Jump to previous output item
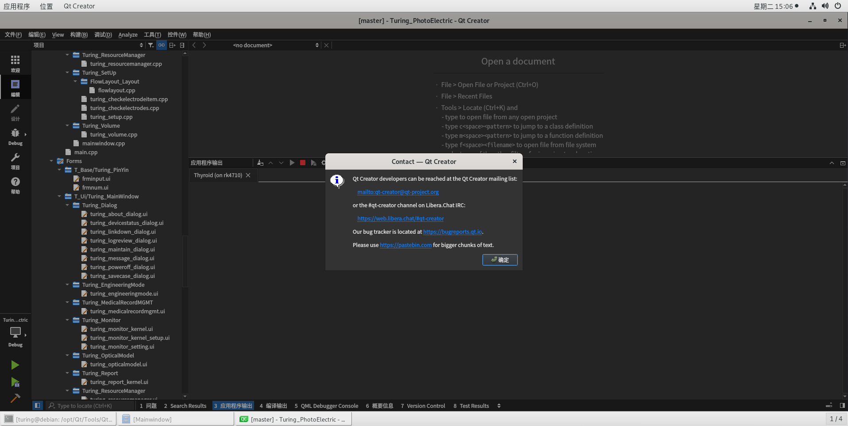This screenshot has width=848, height=426. point(270,163)
